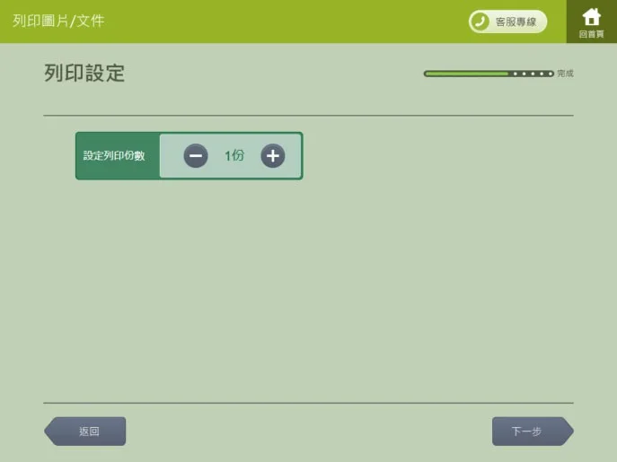Increase copies with the plus icon
This screenshot has width=617, height=462.
[272, 156]
